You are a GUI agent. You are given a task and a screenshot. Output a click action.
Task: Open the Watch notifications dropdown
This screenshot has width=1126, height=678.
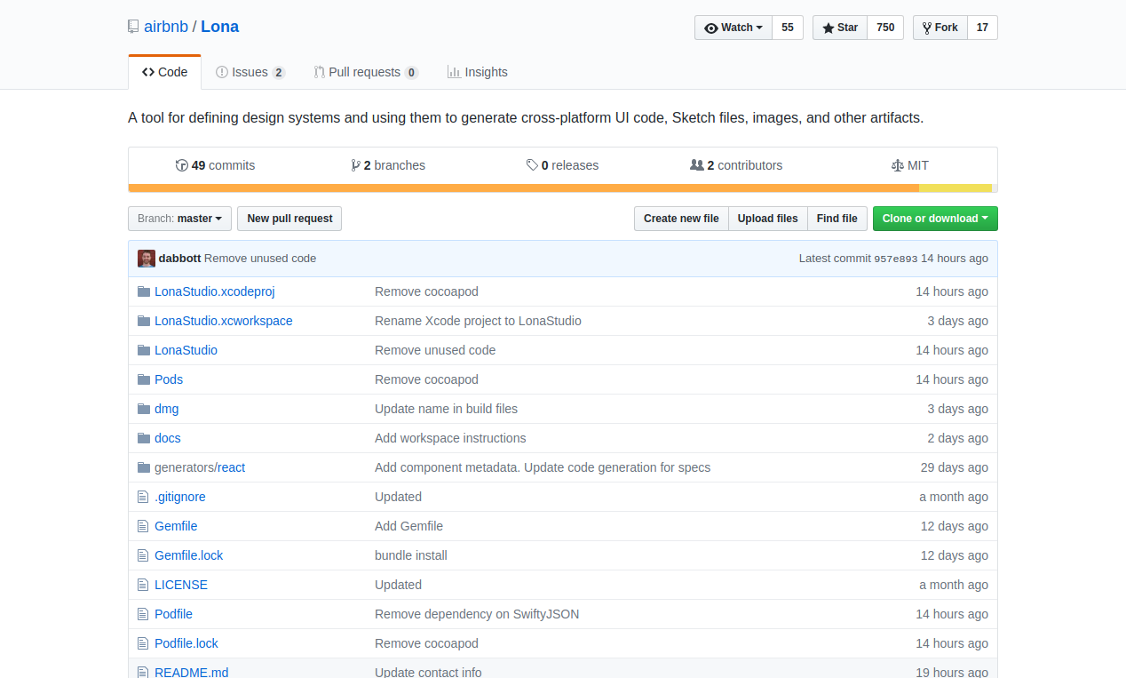tap(733, 28)
